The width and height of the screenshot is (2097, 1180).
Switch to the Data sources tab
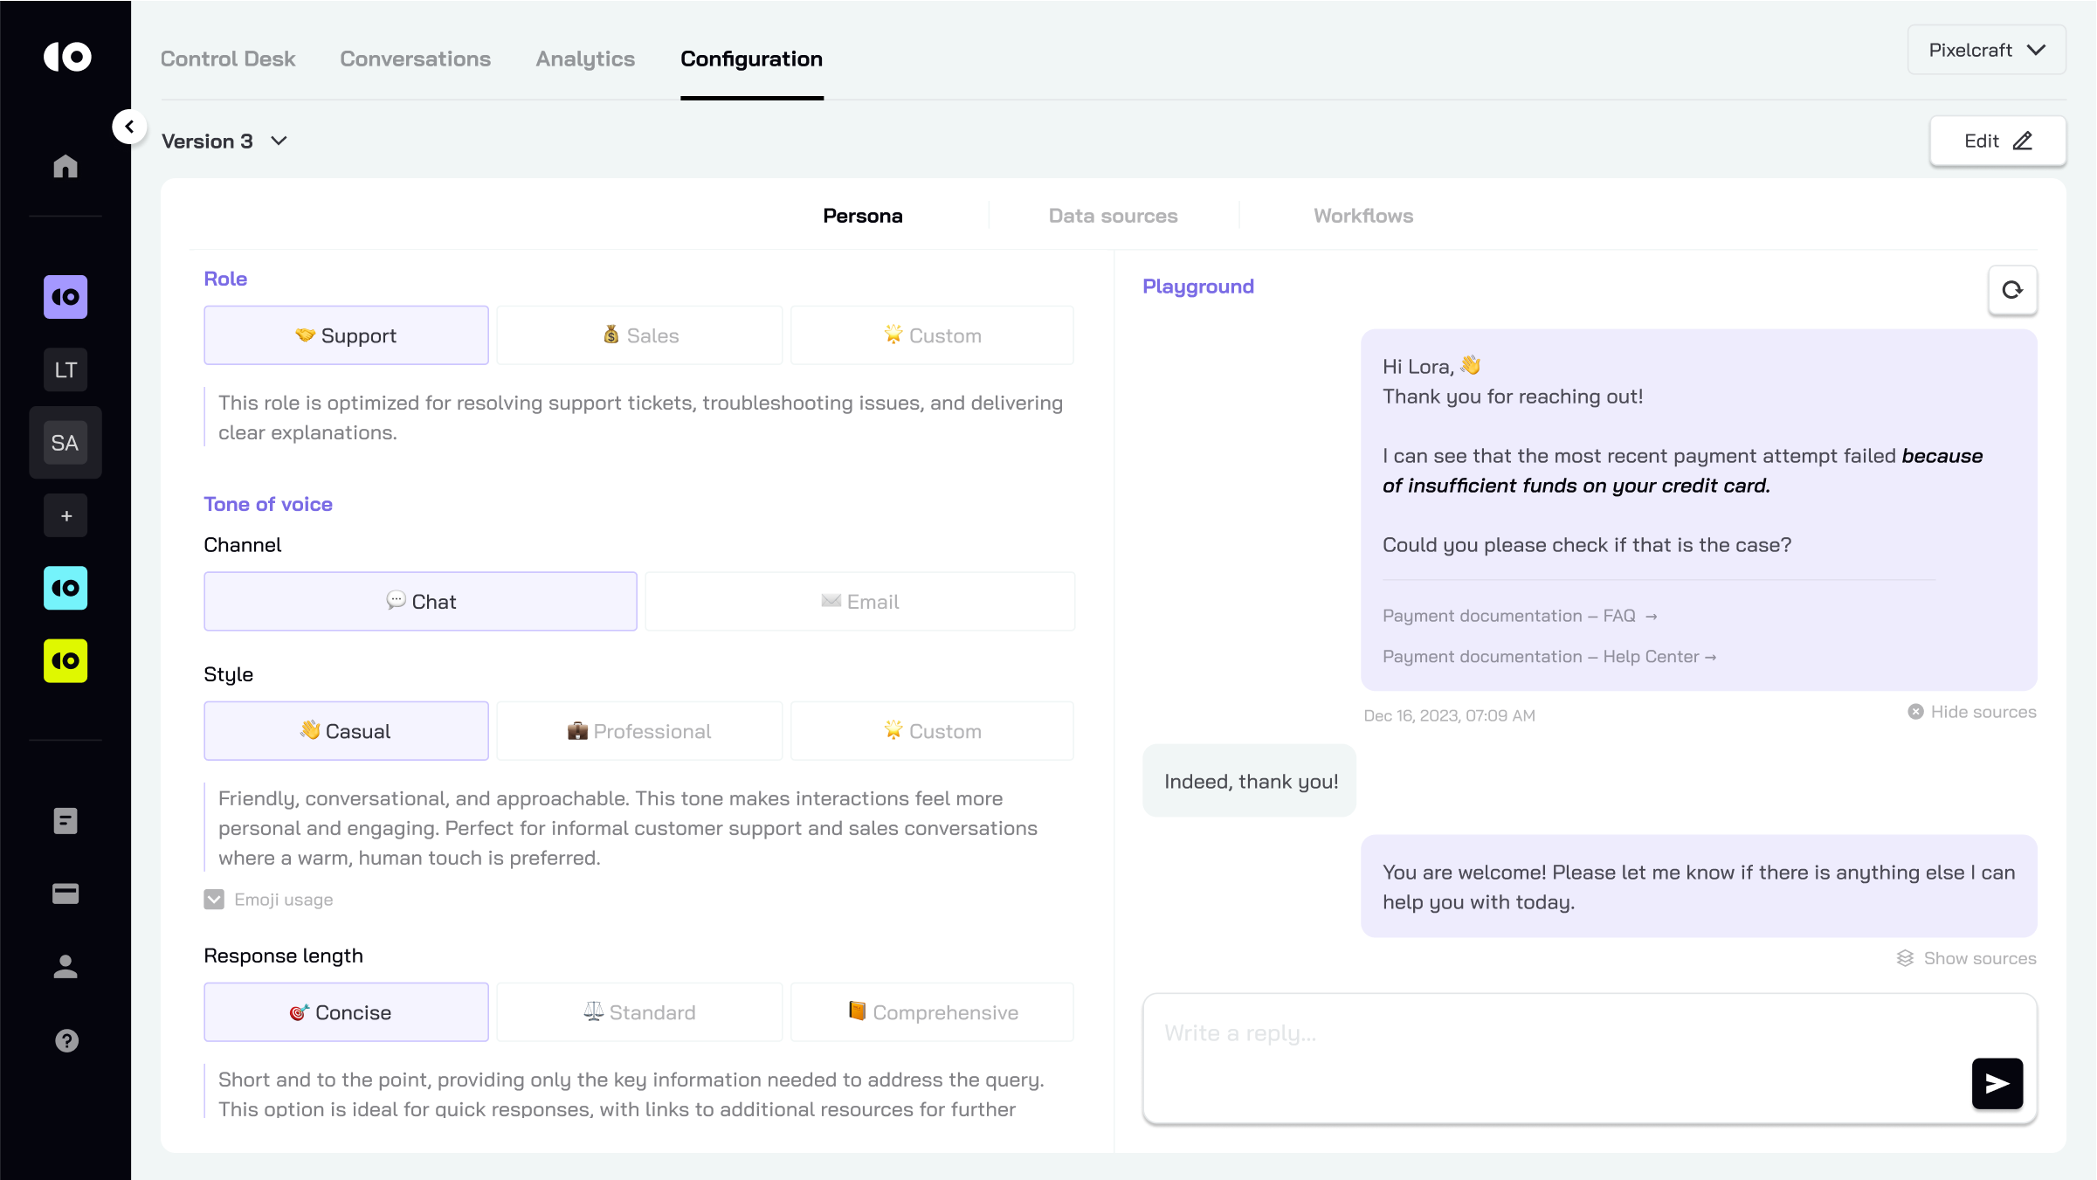coord(1112,216)
